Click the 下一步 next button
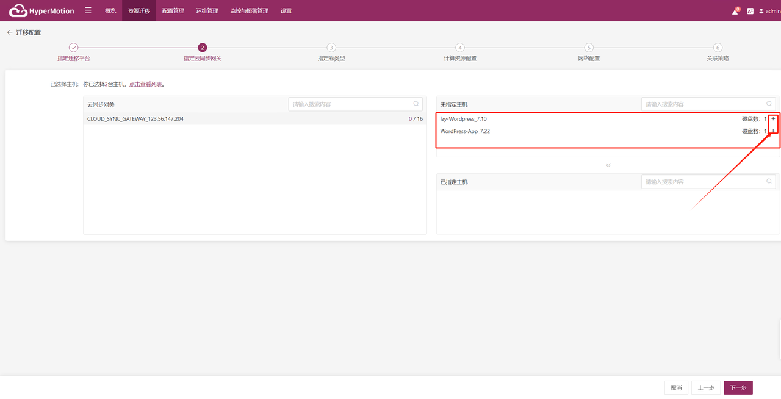 [738, 387]
